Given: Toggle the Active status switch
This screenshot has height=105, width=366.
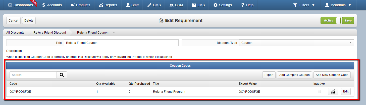Looking at the screenshot, I should tap(331, 21).
